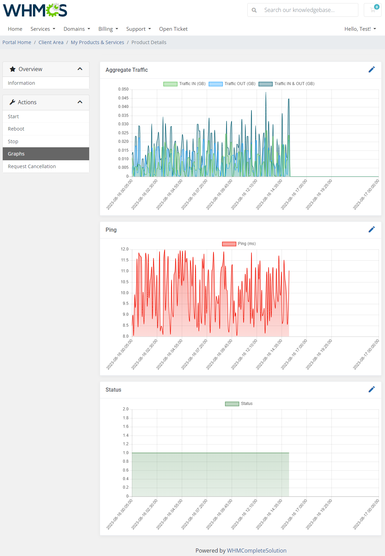Edit the Ping graph settings
The height and width of the screenshot is (556, 385).
point(372,230)
